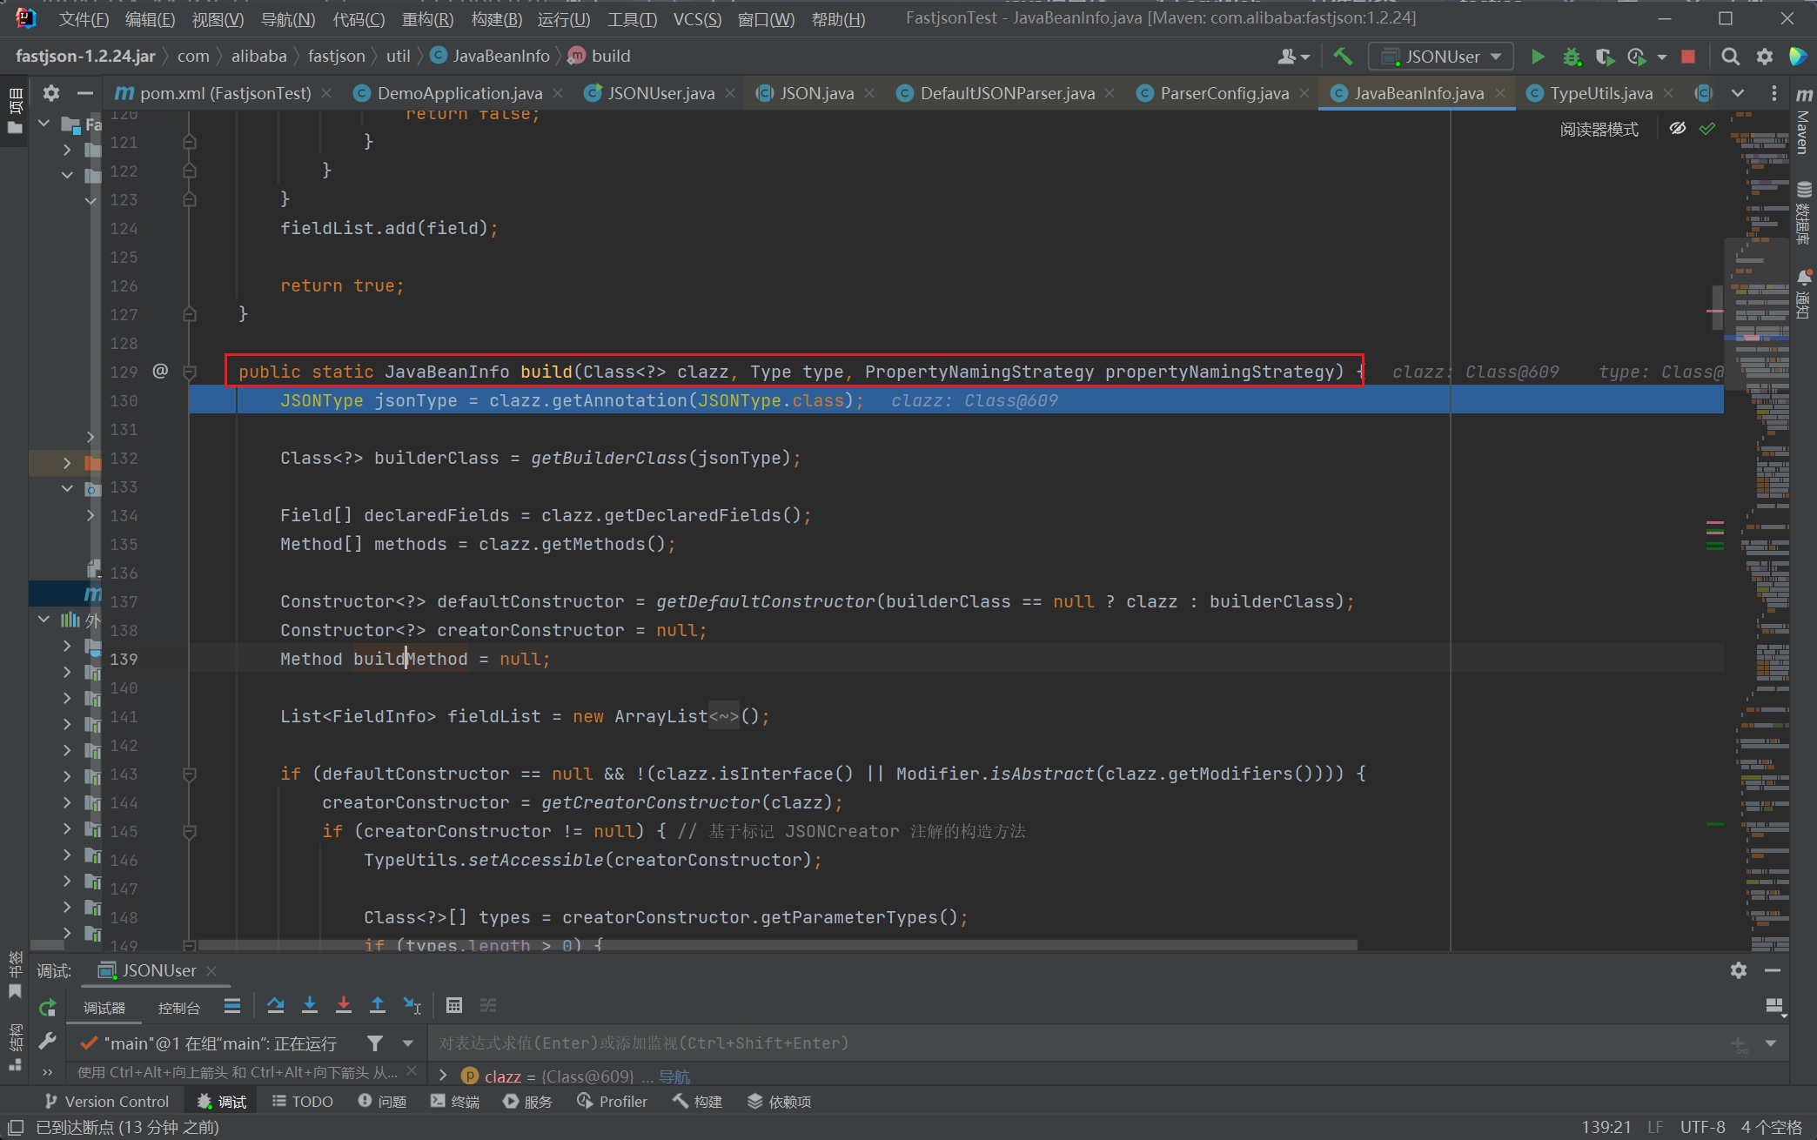Click the Step Into blue arrow
The height and width of the screenshot is (1140, 1817).
point(309,1006)
